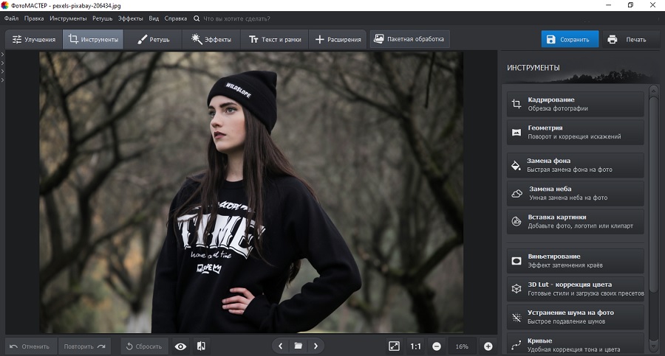Open 3D Lut color correction
This screenshot has width=665, height=356.
pyautogui.click(x=575, y=288)
